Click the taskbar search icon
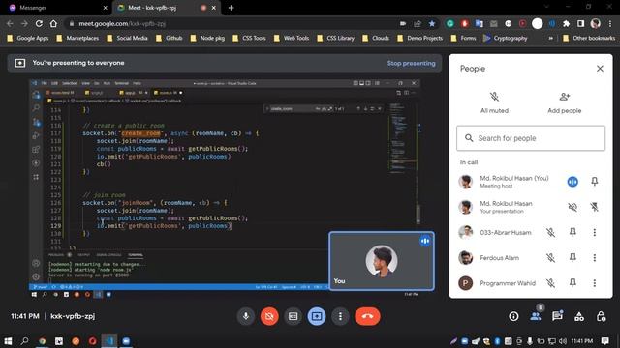This screenshot has height=348, width=620. [x=25, y=341]
